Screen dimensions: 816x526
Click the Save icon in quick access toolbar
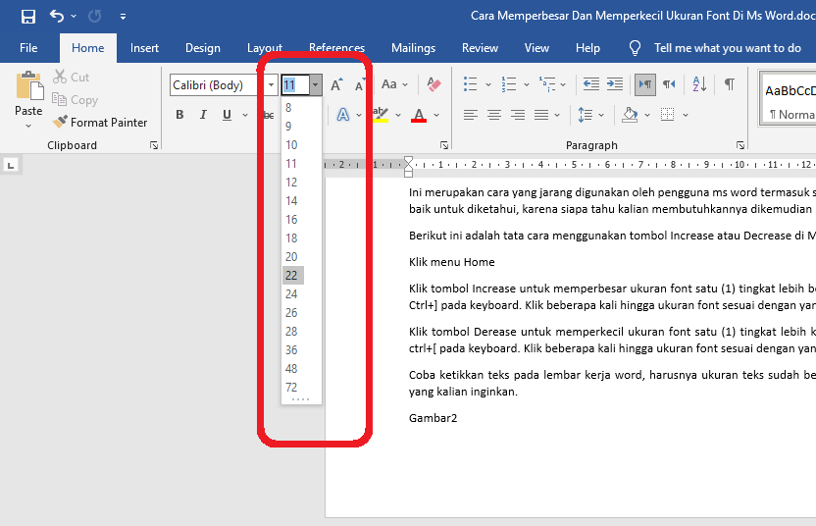click(28, 16)
